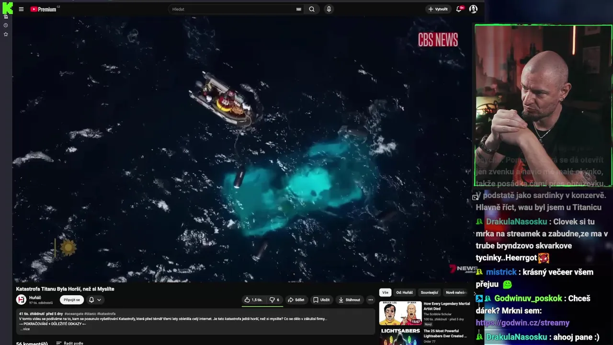Viewport: 613px width, 345px height.
Task: Click the #titanic hashtag
Action: 90,314
